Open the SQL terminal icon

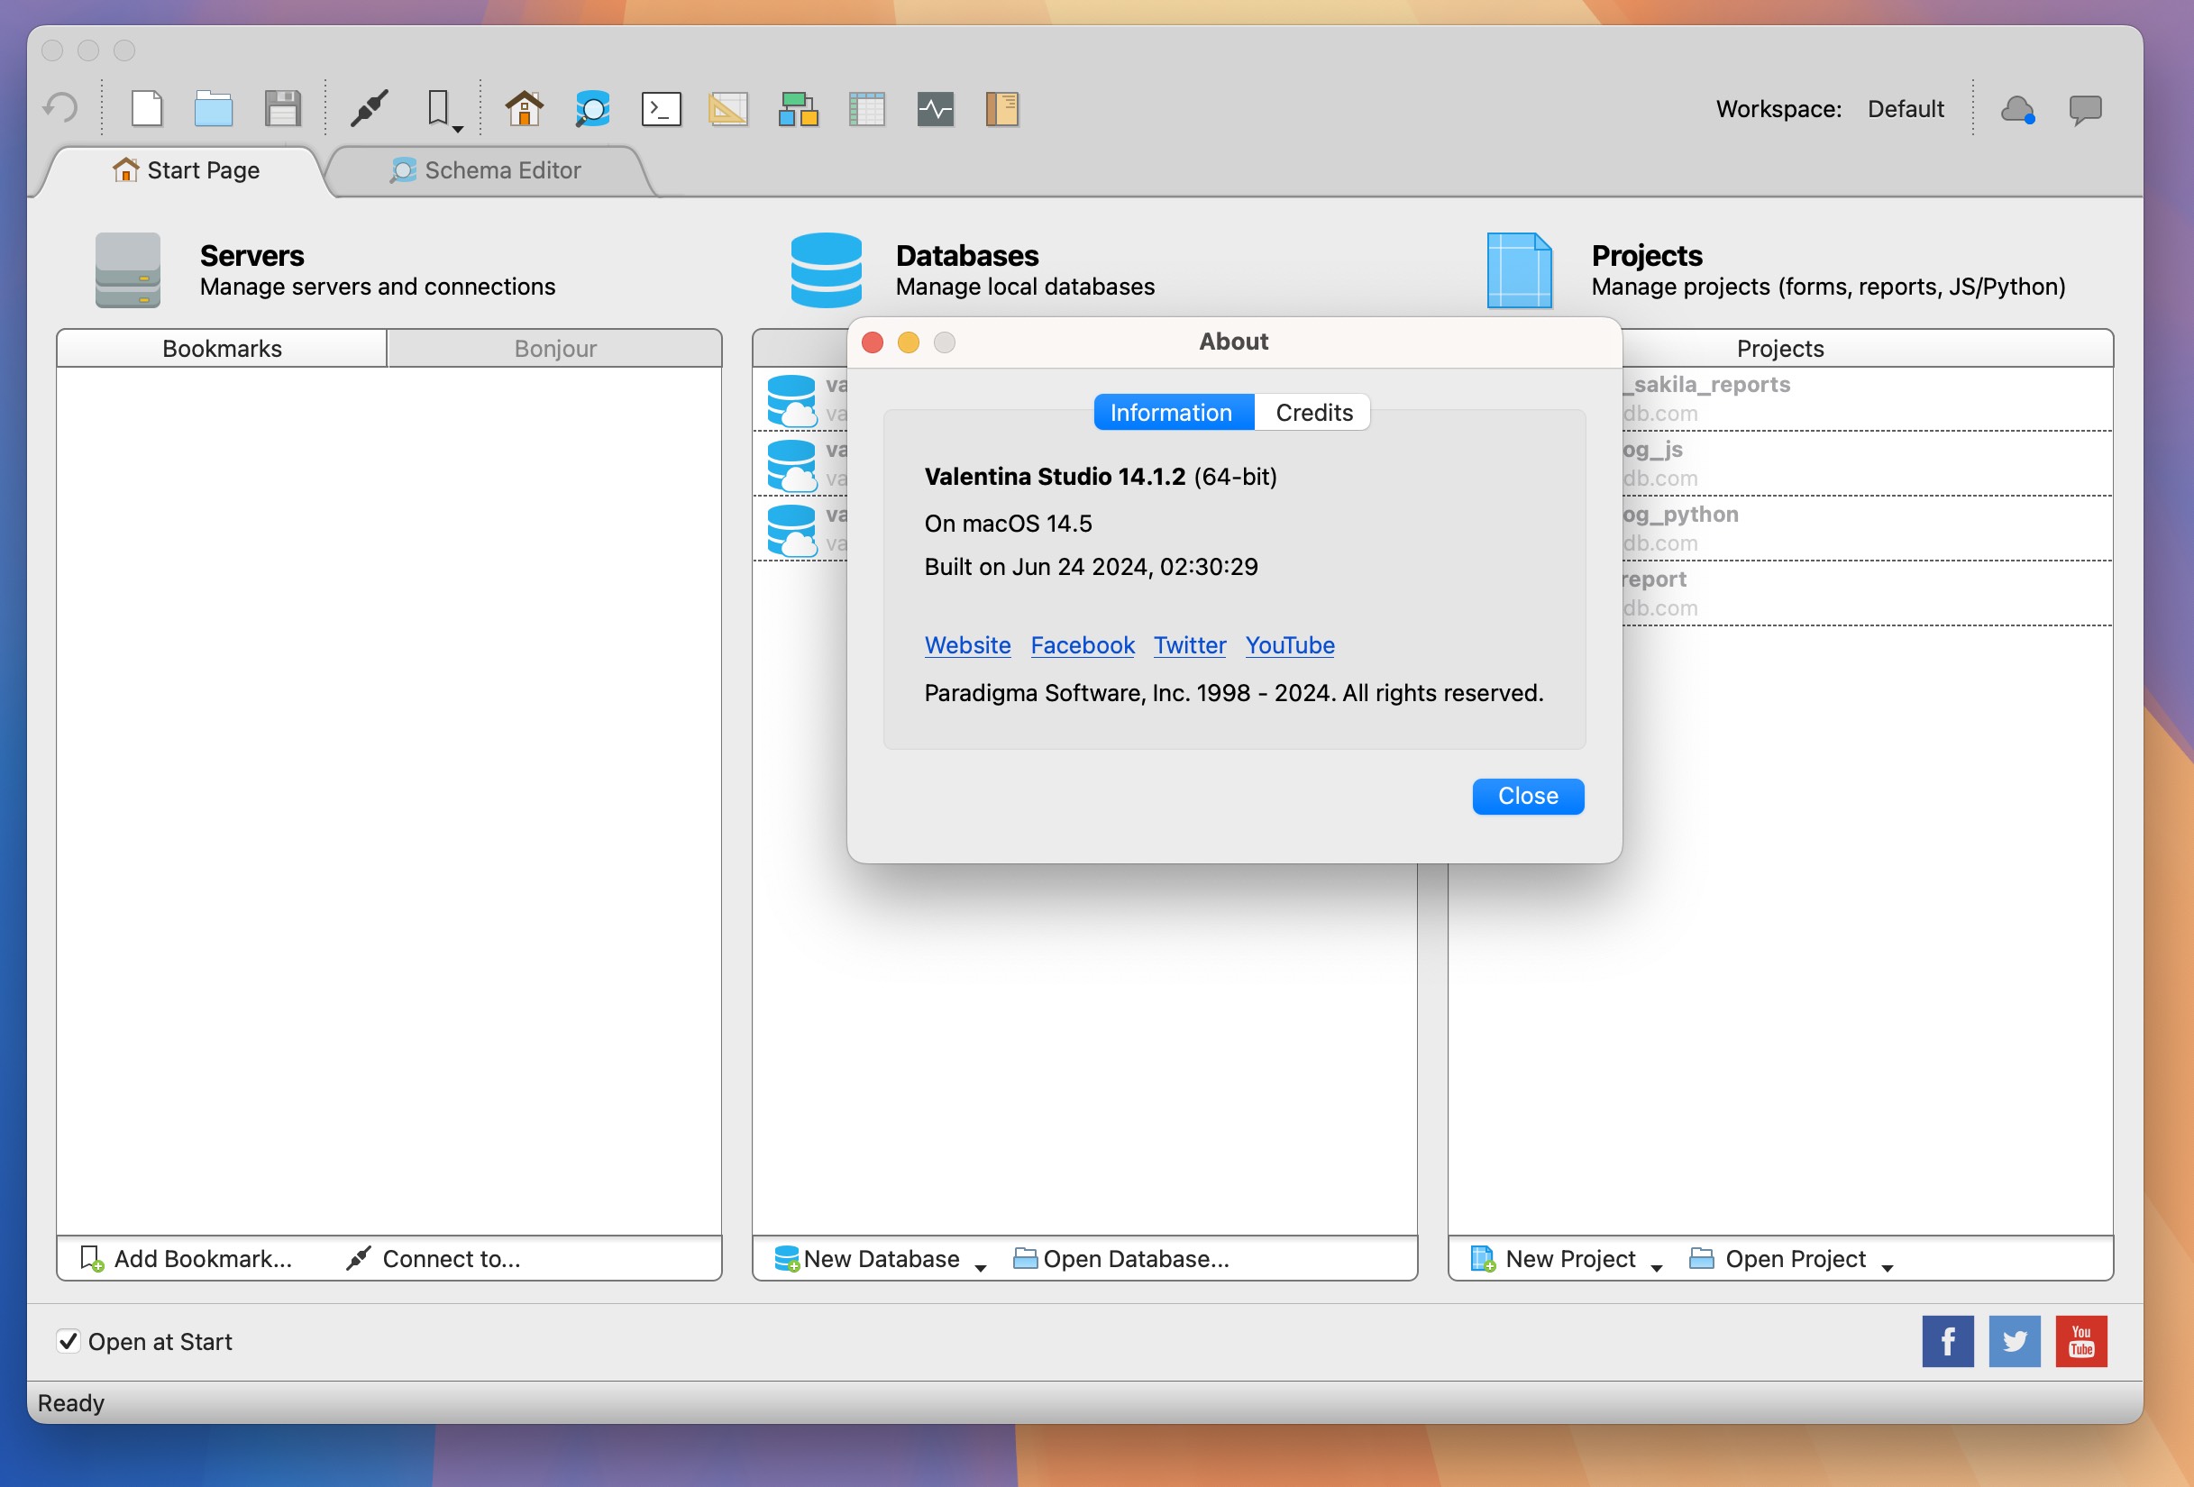[661, 108]
